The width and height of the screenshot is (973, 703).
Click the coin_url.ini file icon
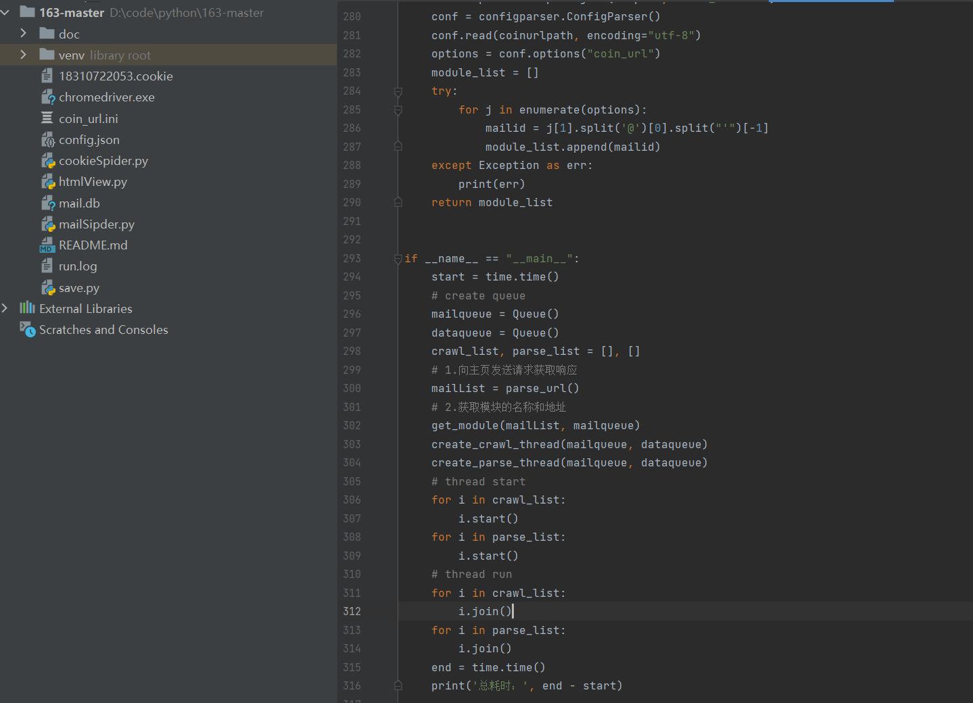(x=47, y=118)
